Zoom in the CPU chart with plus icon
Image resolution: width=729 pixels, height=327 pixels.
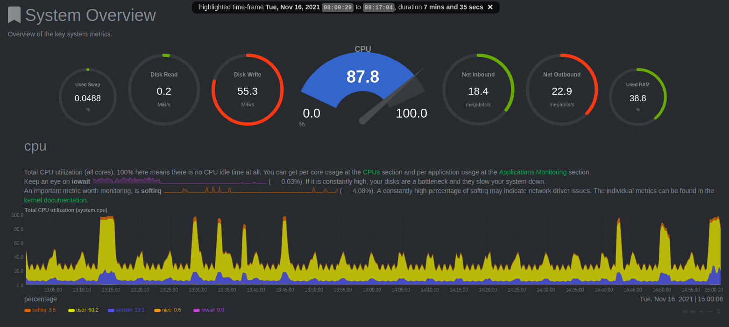click(701, 312)
